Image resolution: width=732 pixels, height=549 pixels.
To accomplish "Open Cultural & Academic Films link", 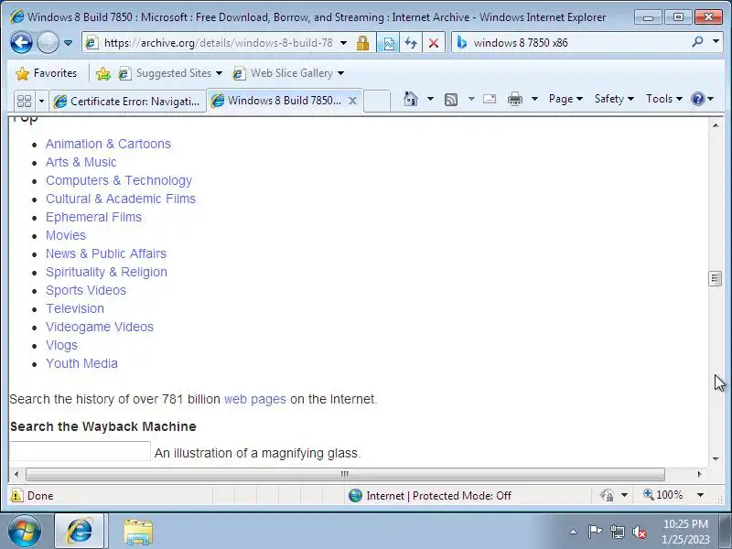I will 121,199.
